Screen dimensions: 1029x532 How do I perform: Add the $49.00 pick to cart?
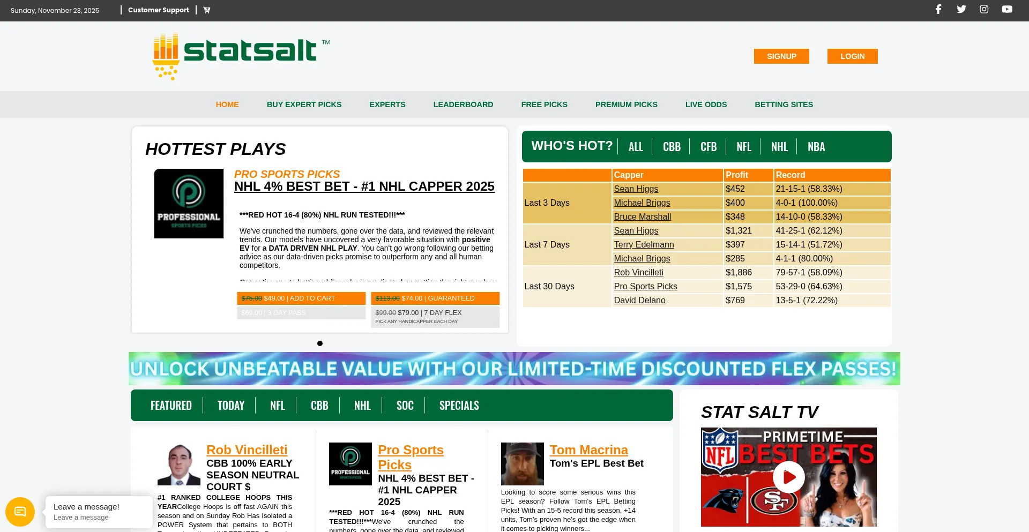click(x=301, y=298)
